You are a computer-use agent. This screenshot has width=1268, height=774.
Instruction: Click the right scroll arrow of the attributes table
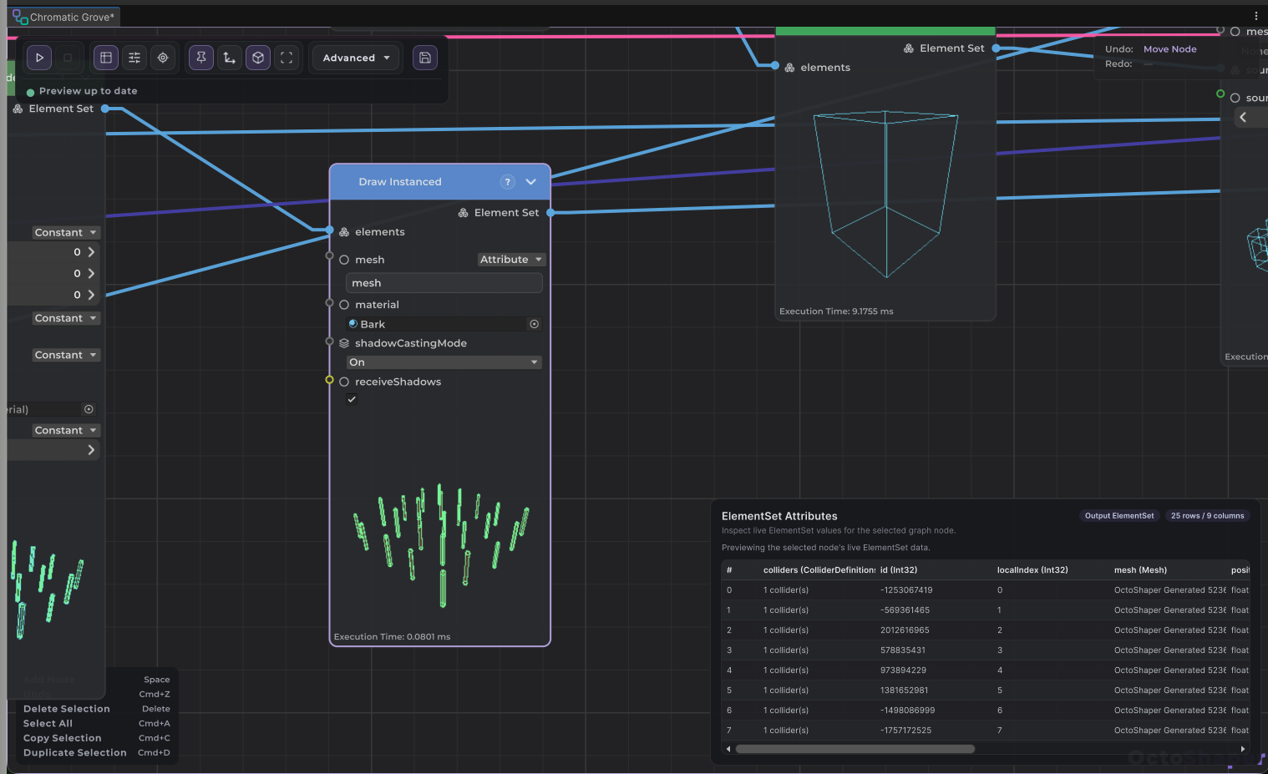click(x=1243, y=749)
